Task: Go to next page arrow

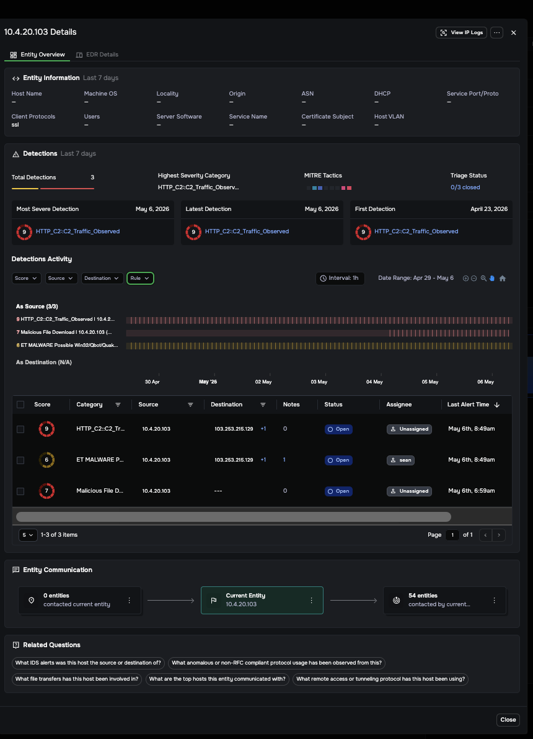Action: coord(499,535)
